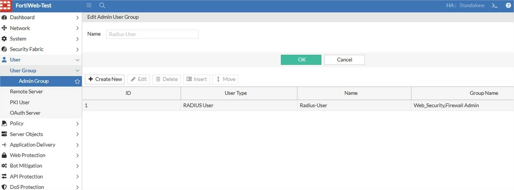Open the CLI console icon
Screen dimensions: 514x190
(495, 5)
